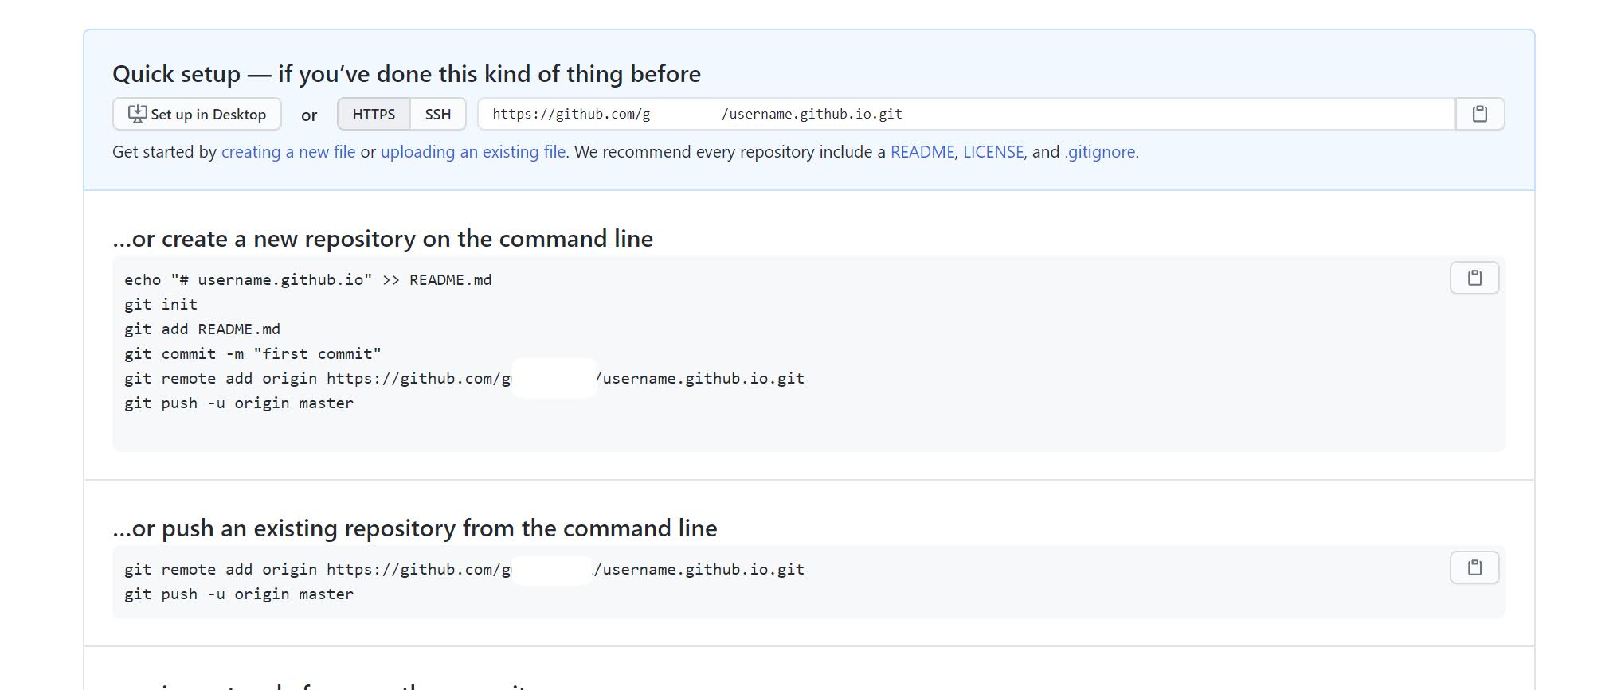Open the LICENSE recommendation link
The image size is (1613, 690).
pyautogui.click(x=993, y=152)
